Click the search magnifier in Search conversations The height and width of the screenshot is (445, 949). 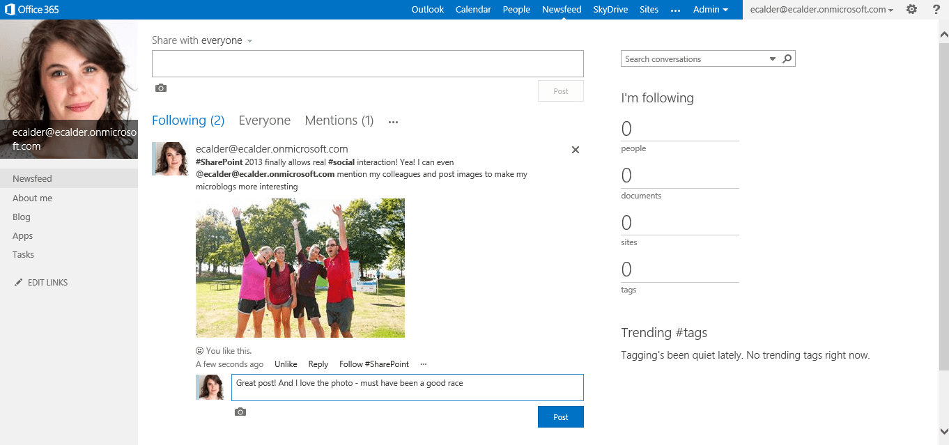(787, 59)
